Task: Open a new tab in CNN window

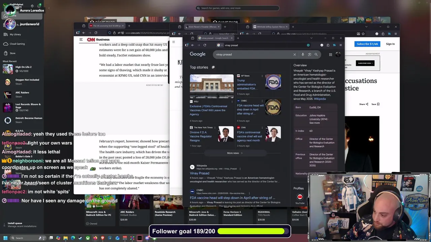Action: point(129,26)
